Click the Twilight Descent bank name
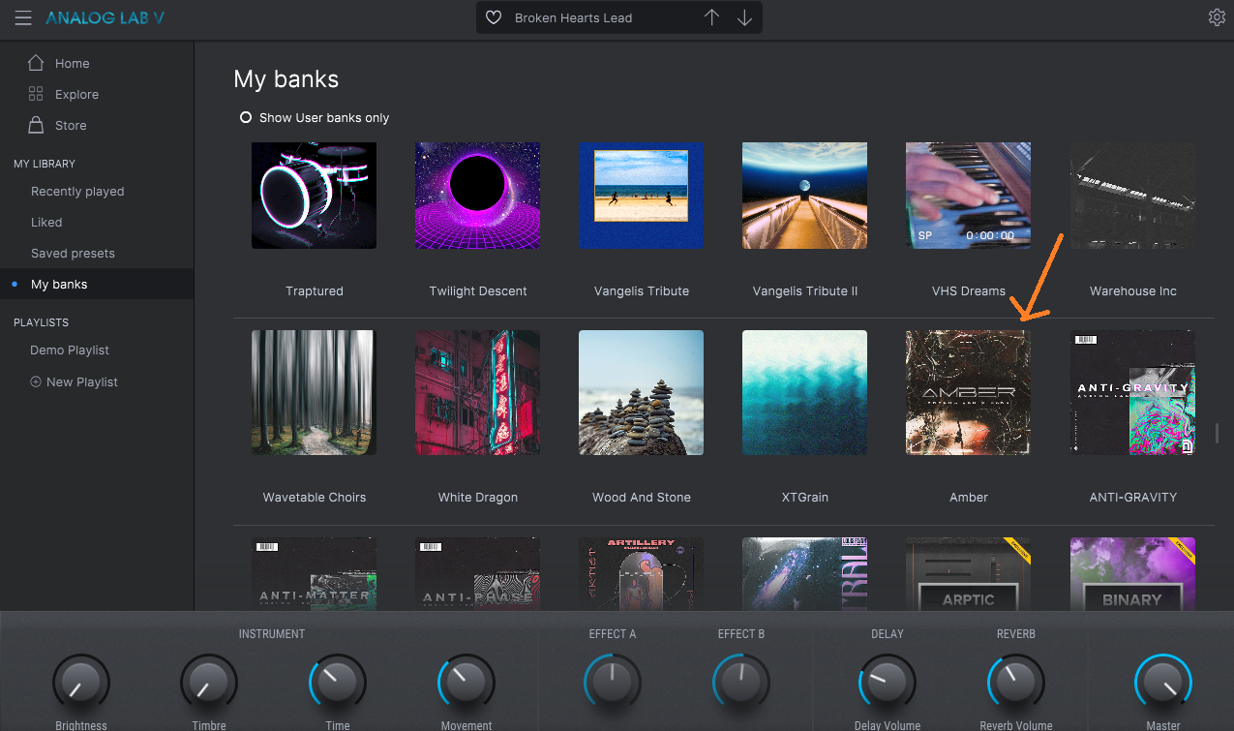This screenshot has width=1234, height=731. coord(478,290)
